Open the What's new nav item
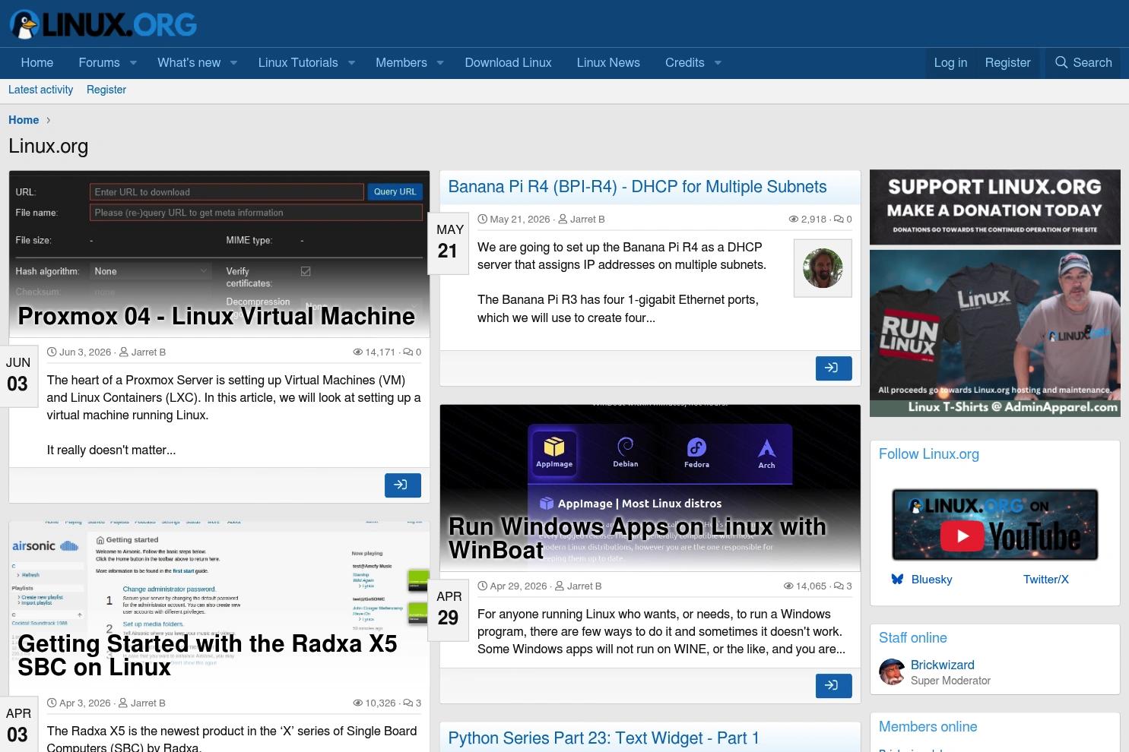Image resolution: width=1129 pixels, height=752 pixels. (x=189, y=63)
